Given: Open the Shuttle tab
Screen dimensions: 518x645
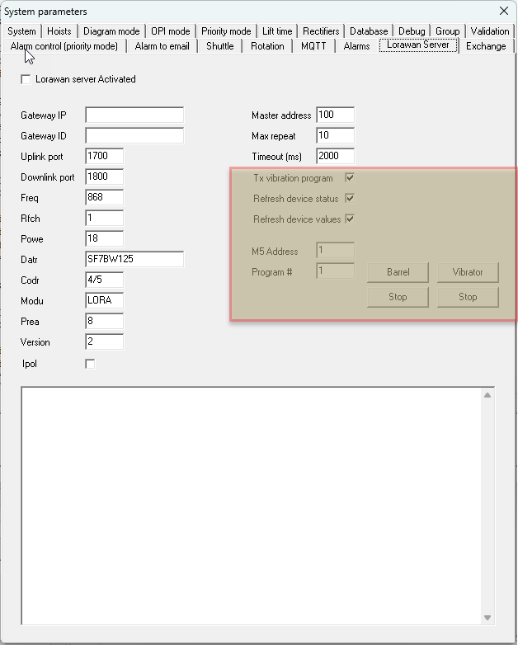Looking at the screenshot, I should (x=220, y=46).
